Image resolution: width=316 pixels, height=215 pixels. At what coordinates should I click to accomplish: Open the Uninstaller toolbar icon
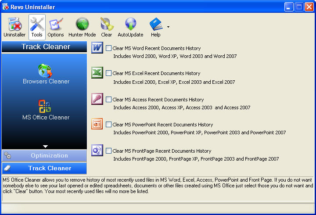(x=14, y=27)
